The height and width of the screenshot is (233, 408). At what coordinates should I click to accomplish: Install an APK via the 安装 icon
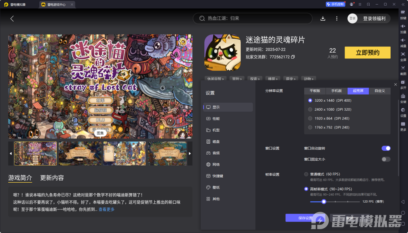[x=403, y=98]
